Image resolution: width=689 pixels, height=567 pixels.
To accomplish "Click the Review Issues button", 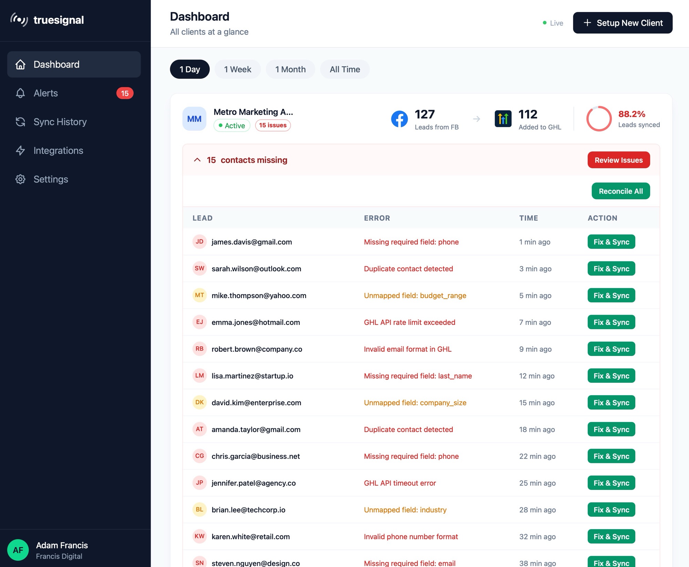I will pyautogui.click(x=618, y=160).
